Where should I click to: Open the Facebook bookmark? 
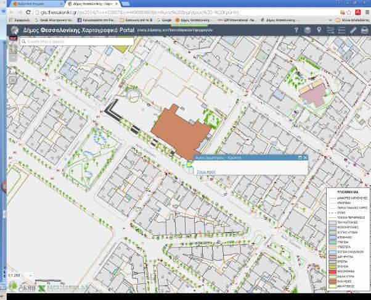(96, 20)
